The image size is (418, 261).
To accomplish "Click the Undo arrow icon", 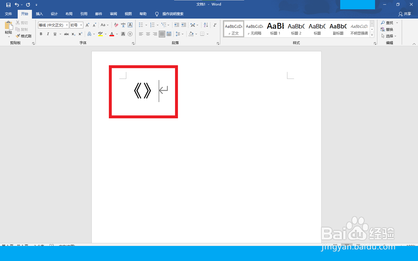I will (x=17, y=5).
